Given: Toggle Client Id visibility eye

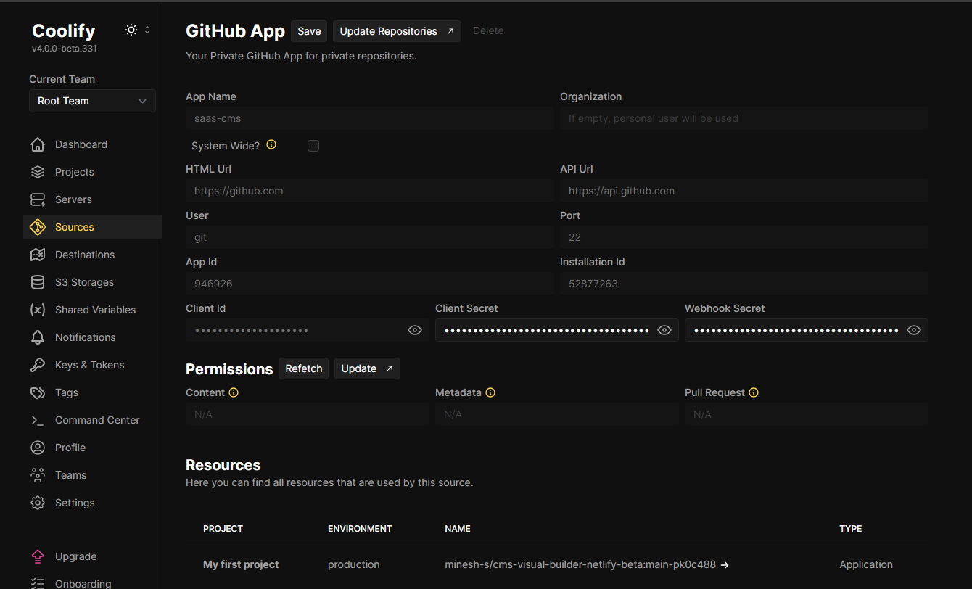Looking at the screenshot, I should [414, 330].
